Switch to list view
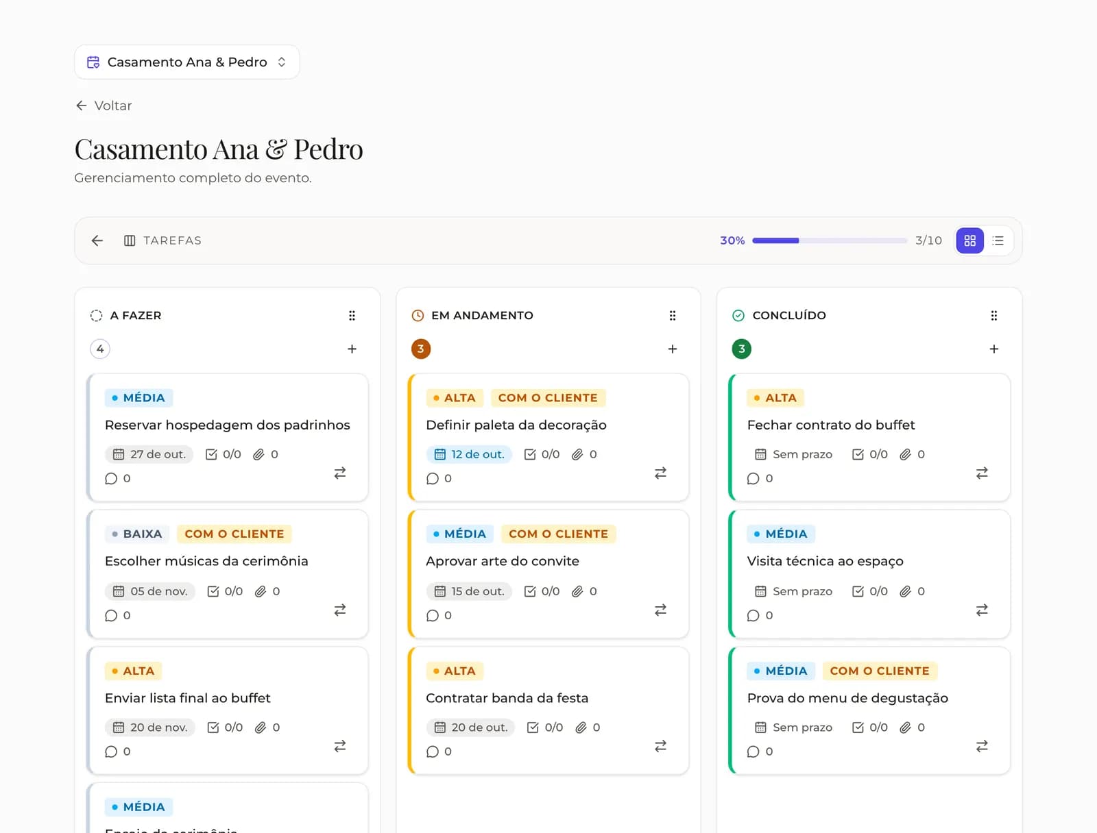This screenshot has width=1097, height=833. pos(998,240)
